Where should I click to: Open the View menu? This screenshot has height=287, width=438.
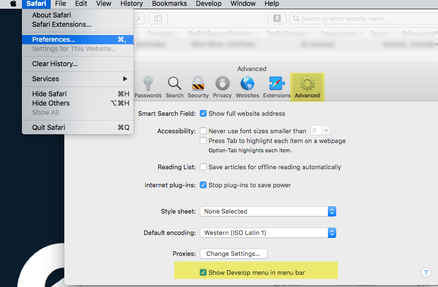(104, 3)
